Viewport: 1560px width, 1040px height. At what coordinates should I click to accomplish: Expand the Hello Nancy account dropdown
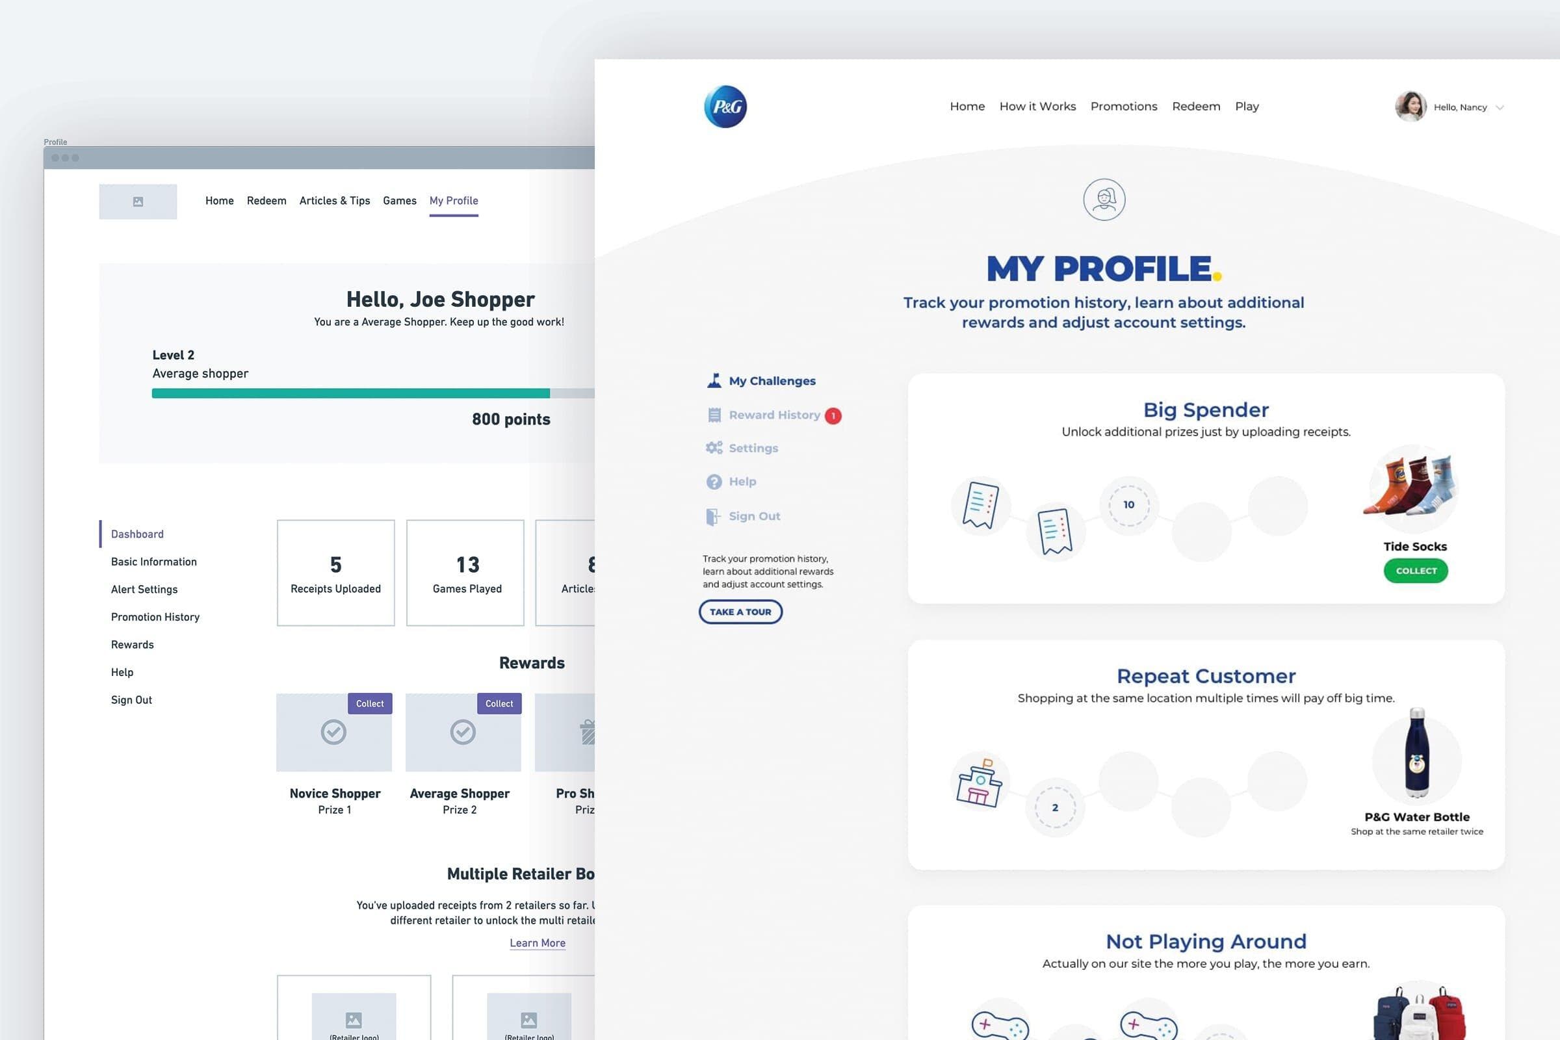[1500, 107]
